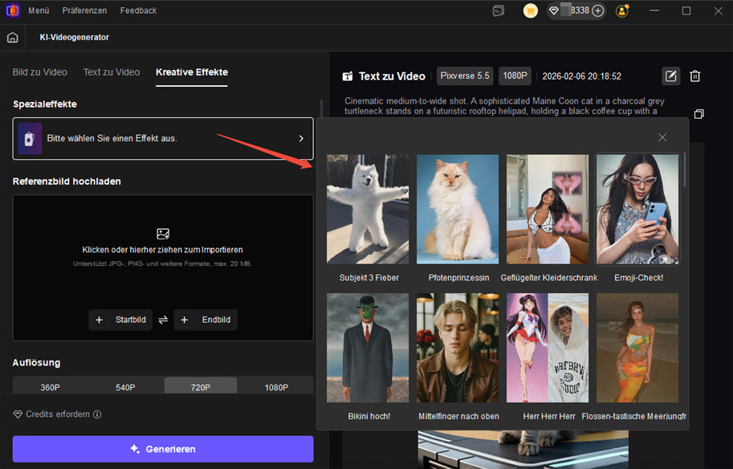
Task: Add a Startbild image
Action: [120, 320]
